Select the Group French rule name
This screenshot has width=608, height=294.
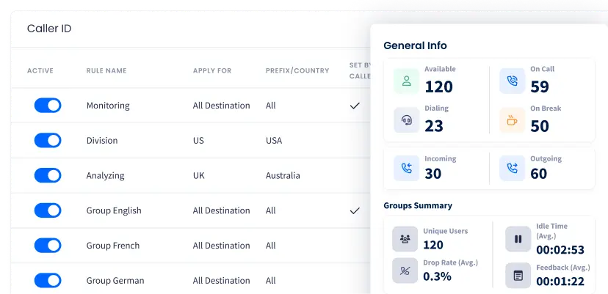pyautogui.click(x=113, y=246)
